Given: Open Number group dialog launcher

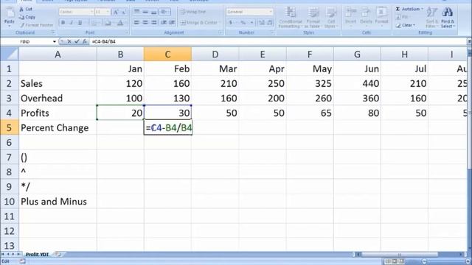Looking at the screenshot, I should 272,32.
